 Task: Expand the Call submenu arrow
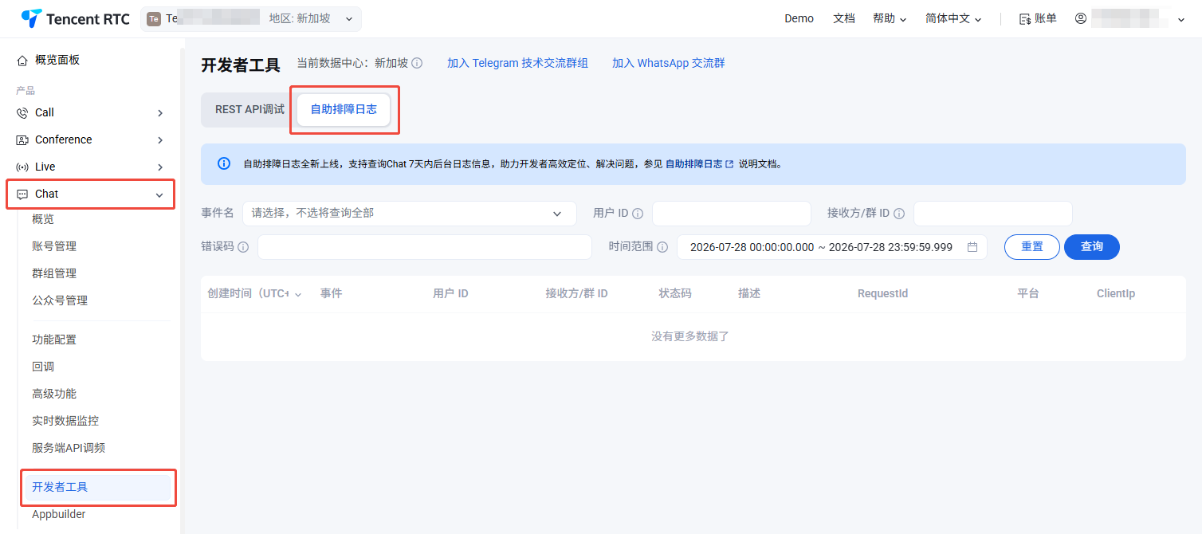click(160, 113)
